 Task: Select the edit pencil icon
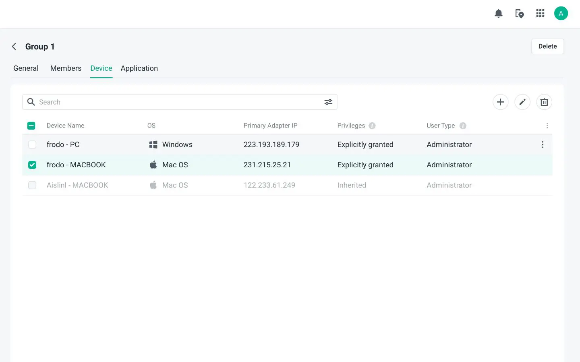tap(522, 102)
